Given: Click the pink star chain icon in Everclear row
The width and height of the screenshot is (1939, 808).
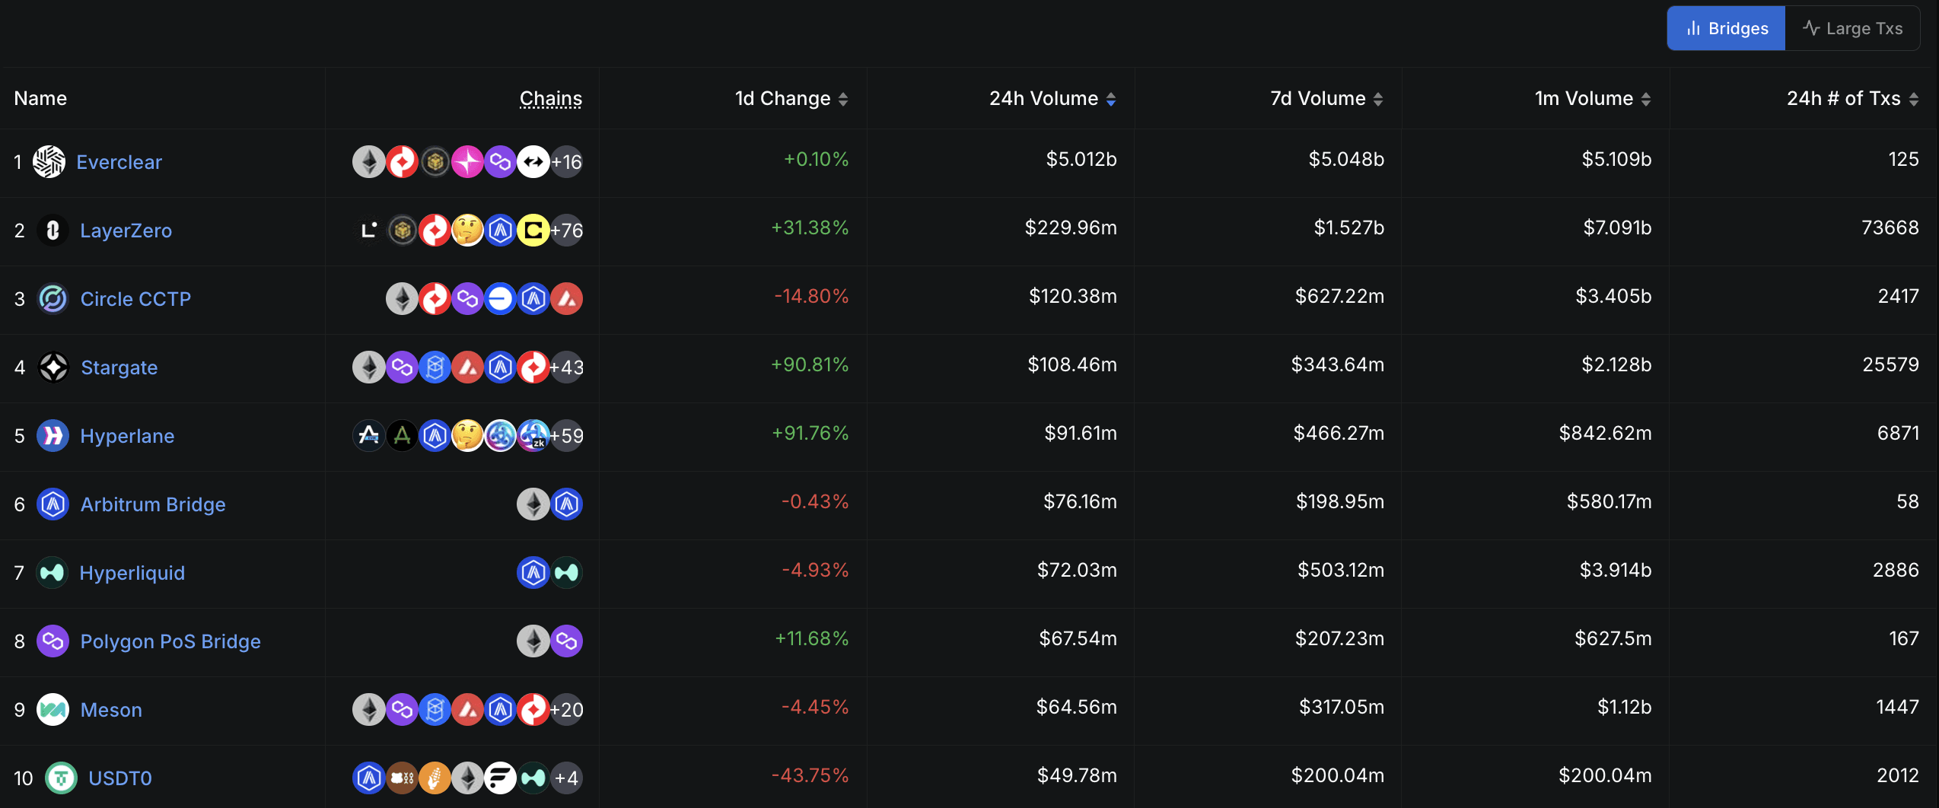Looking at the screenshot, I should [467, 161].
